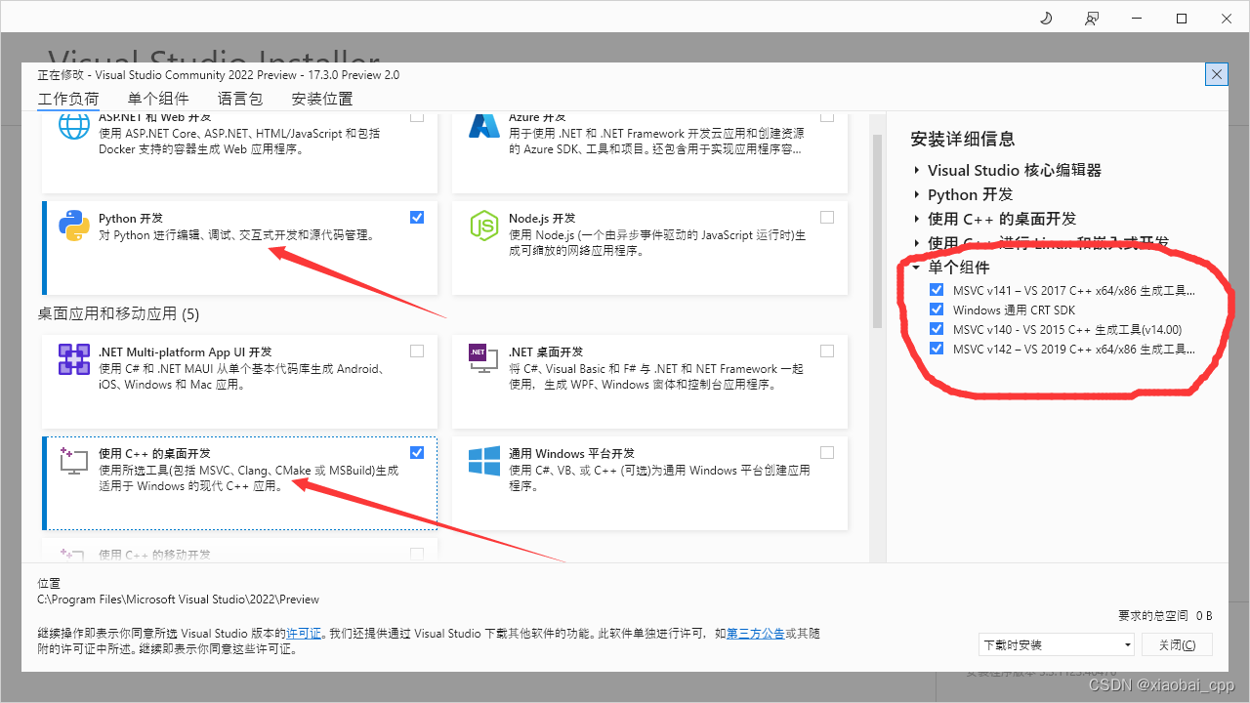Click the install location path text
The width and height of the screenshot is (1250, 703).
click(x=179, y=600)
